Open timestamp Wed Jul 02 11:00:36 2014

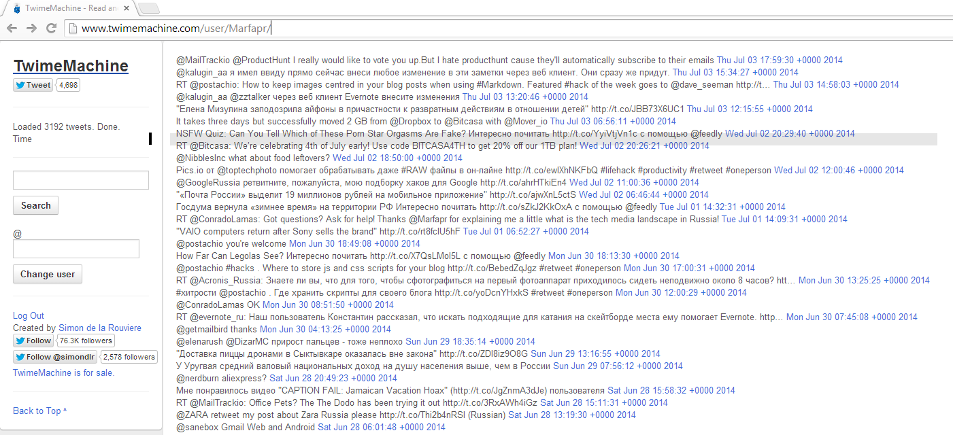click(634, 182)
